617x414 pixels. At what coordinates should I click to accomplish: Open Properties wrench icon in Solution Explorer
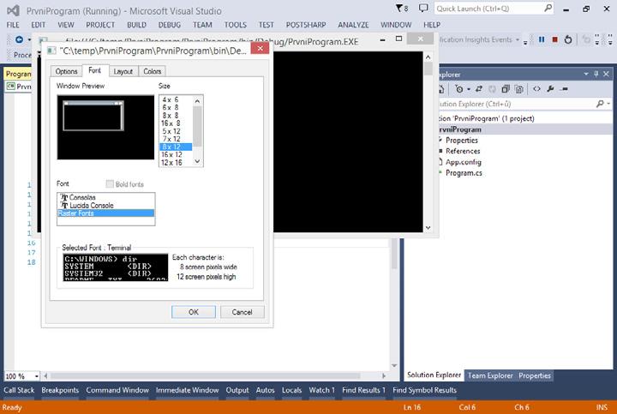pyautogui.click(x=550, y=89)
